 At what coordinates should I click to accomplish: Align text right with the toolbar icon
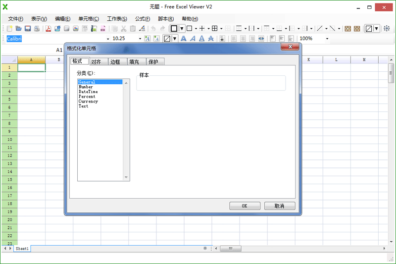[252, 39]
